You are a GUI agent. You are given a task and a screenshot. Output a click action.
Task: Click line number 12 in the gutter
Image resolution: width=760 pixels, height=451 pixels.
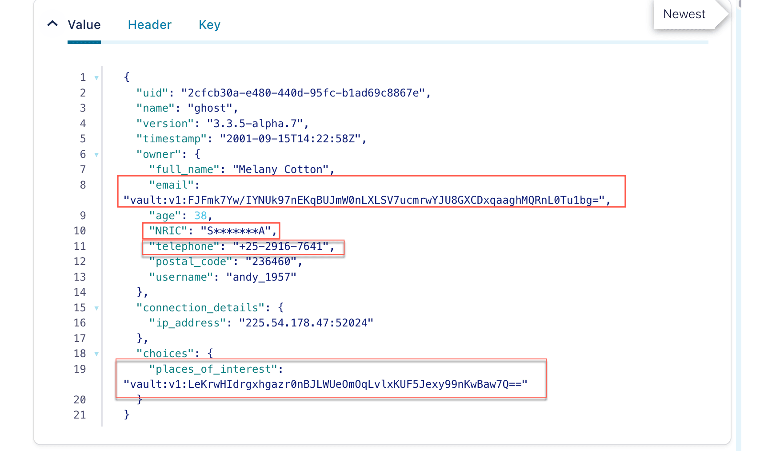80,262
